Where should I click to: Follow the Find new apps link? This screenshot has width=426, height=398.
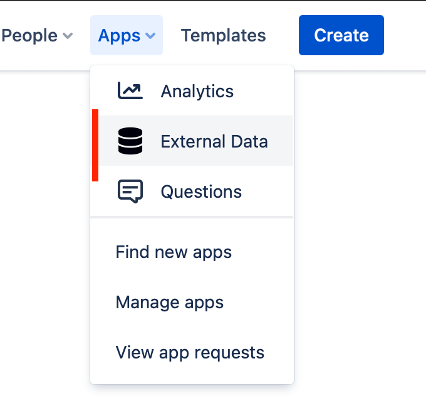click(x=174, y=252)
